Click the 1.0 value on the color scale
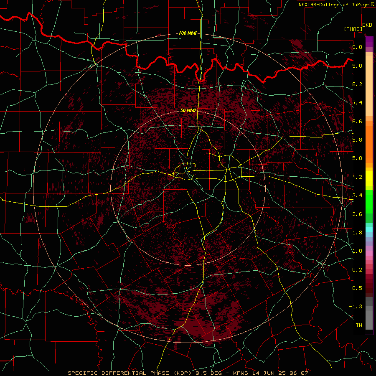This screenshot has width=376, height=376. click(x=357, y=251)
